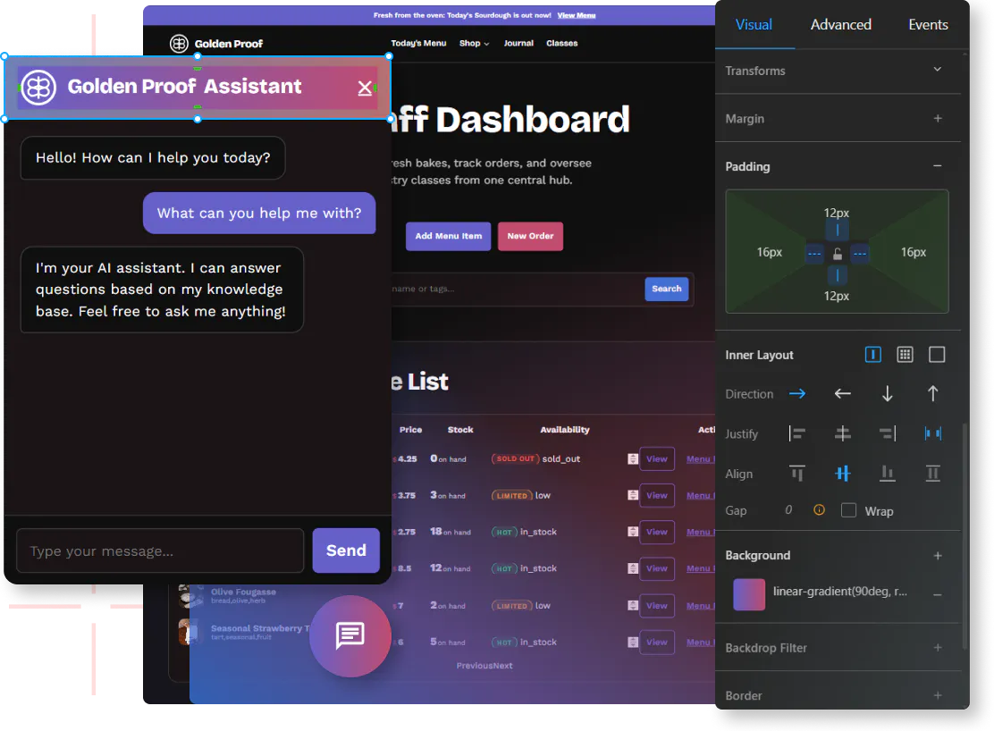Click the Gap info warning icon

tap(819, 509)
